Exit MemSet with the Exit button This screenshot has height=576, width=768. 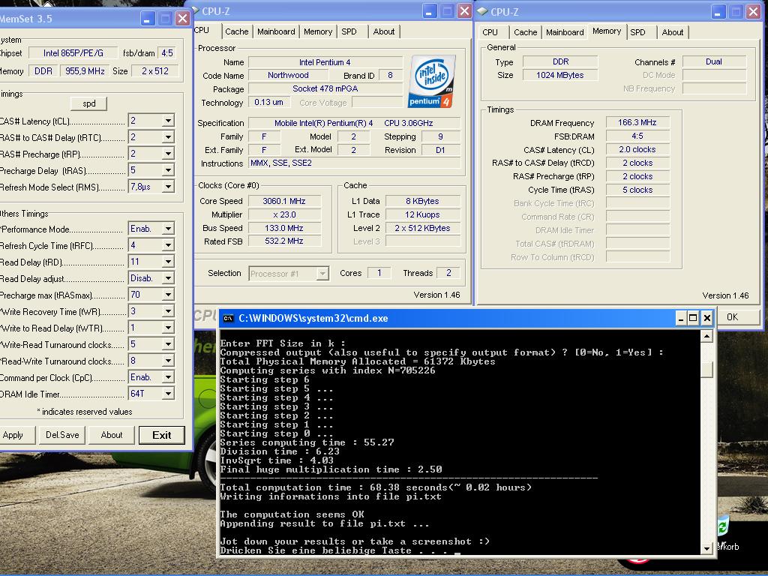tap(162, 435)
